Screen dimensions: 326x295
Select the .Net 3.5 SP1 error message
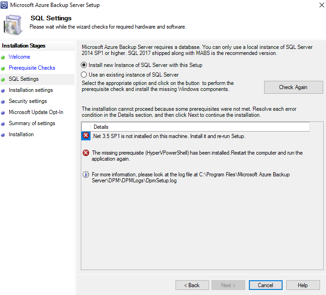(x=169, y=136)
